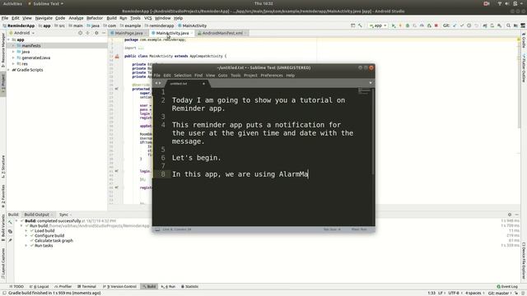The image size is (527, 296).
Task: Click the Make Project hammer icon
Action: [360, 25]
